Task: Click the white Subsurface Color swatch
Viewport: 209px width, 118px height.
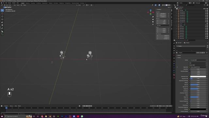Action: tap(198, 76)
